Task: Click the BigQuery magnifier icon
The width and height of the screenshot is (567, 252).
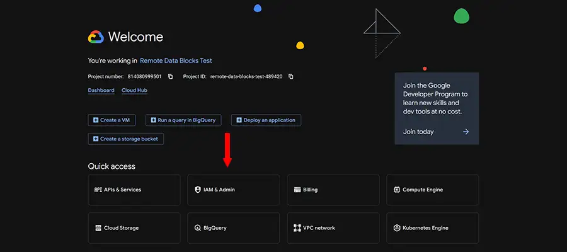Action: (x=197, y=228)
